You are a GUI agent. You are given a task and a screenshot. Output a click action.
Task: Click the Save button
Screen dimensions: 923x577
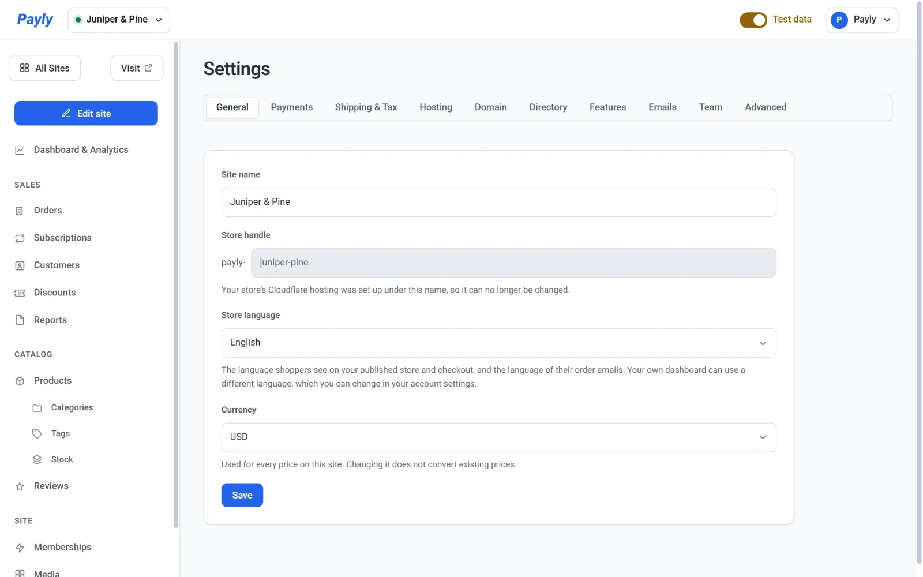pos(242,495)
